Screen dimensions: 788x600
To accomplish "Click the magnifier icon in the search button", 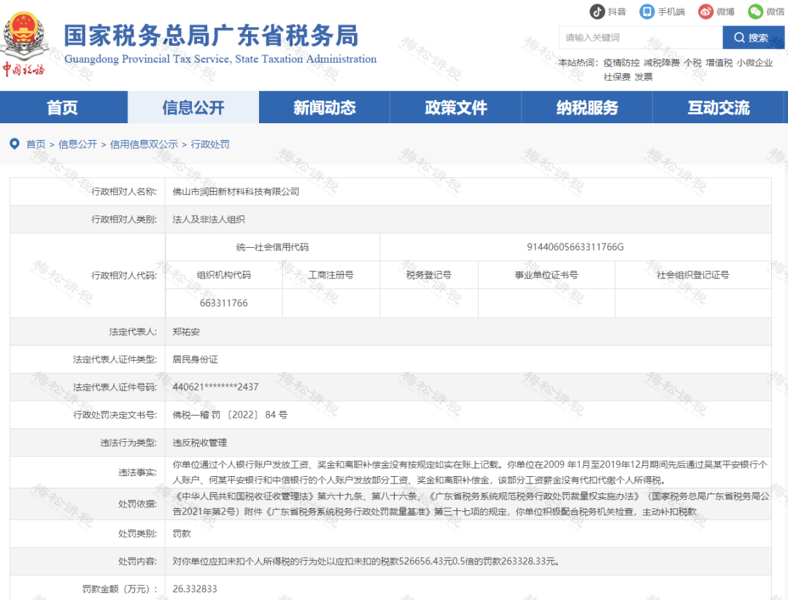I will [x=739, y=37].
